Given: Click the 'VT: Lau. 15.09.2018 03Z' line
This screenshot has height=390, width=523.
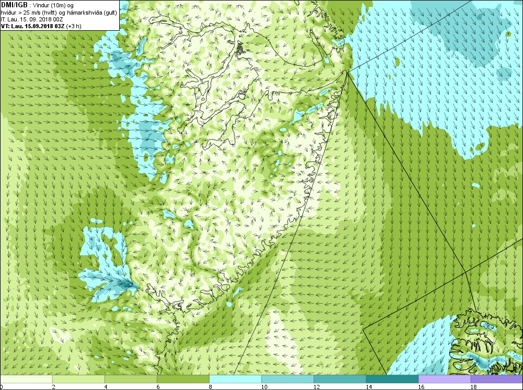Looking at the screenshot, I should point(32,26).
